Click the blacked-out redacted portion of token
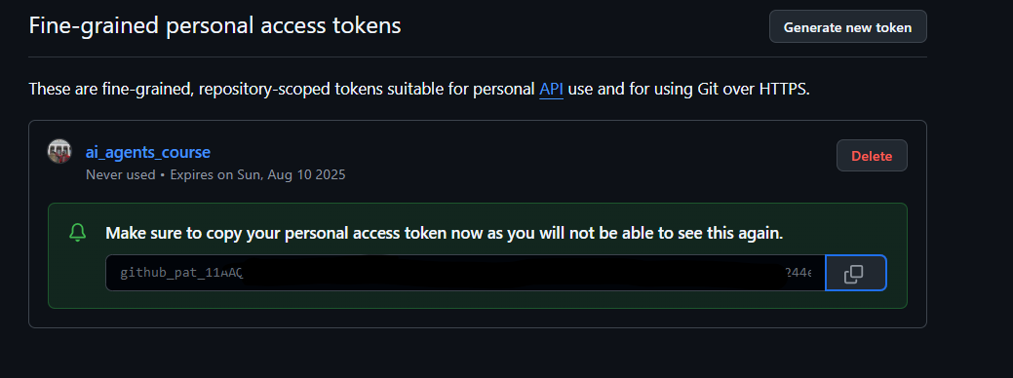The height and width of the screenshot is (378, 1013). (x=514, y=273)
